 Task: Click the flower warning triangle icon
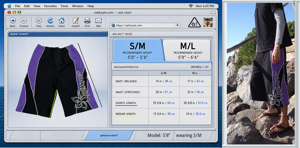pyautogui.click(x=194, y=22)
